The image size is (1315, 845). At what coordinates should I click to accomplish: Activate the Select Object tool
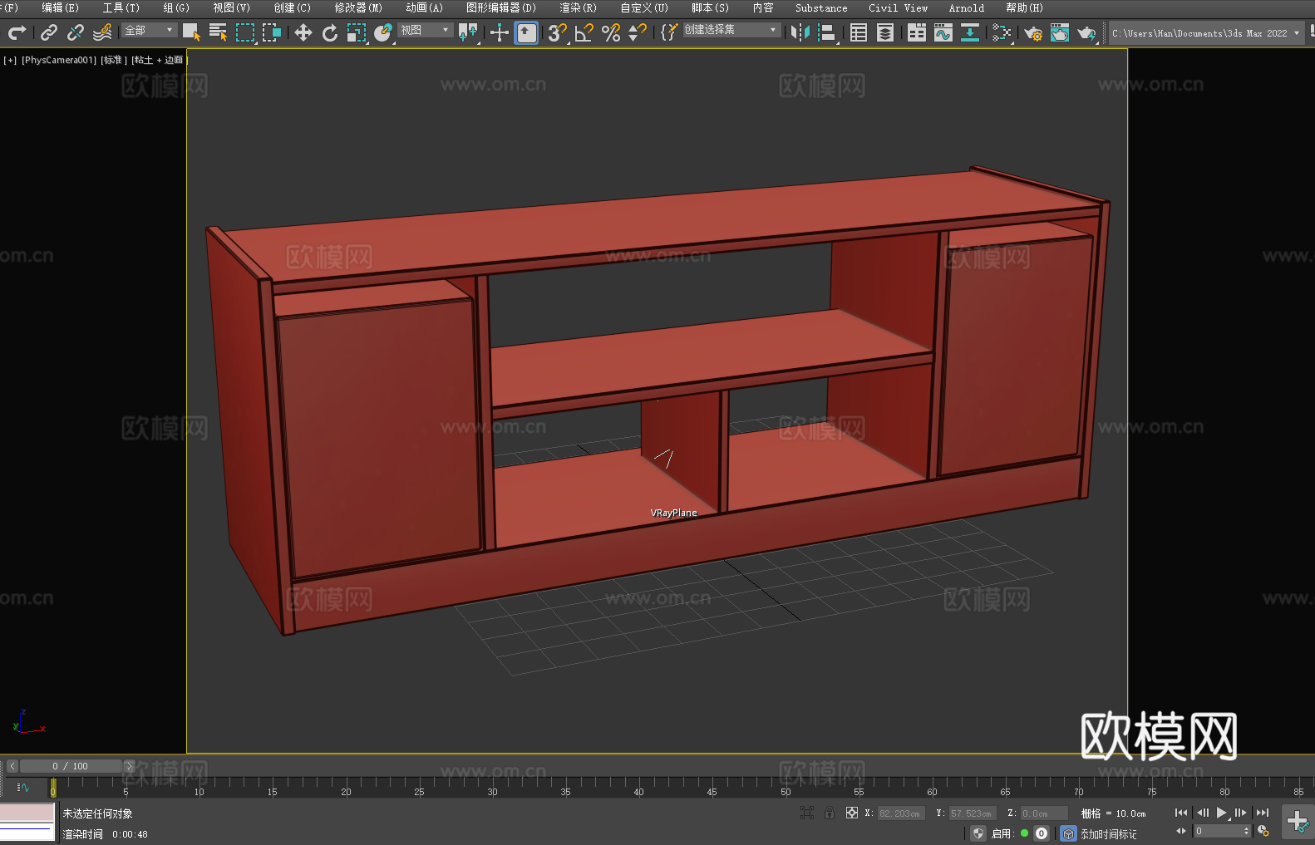tap(191, 32)
